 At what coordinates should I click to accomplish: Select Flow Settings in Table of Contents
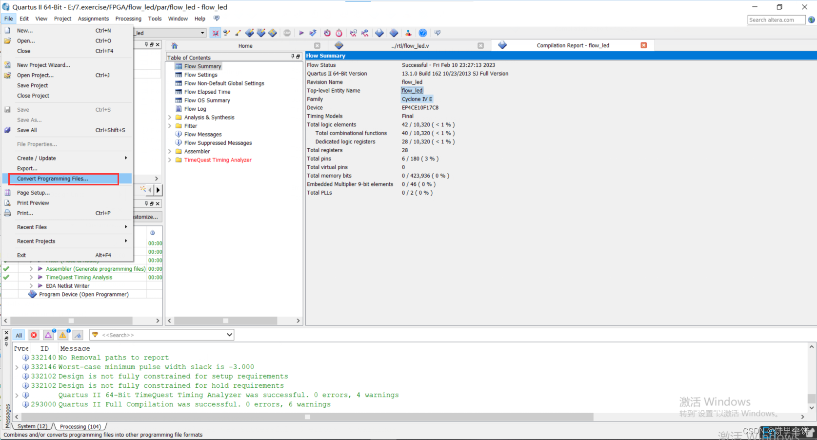[x=201, y=75]
